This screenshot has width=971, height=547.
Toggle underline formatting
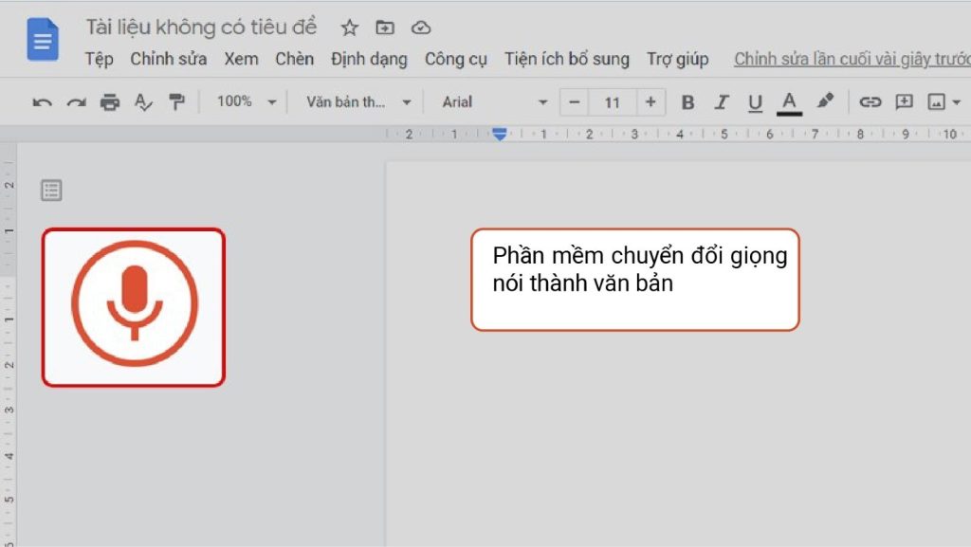click(x=755, y=102)
